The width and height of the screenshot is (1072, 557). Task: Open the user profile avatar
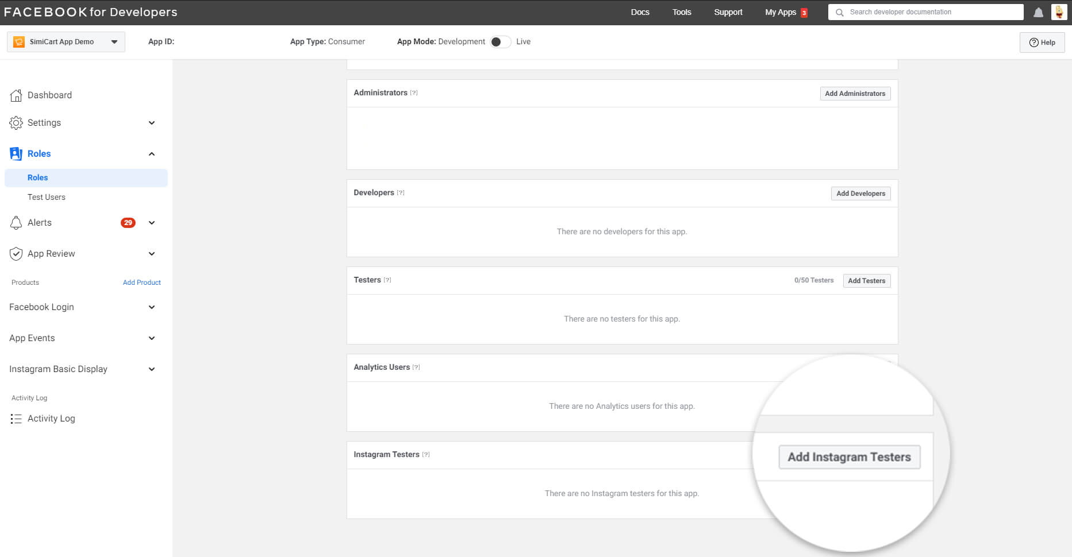click(x=1059, y=12)
